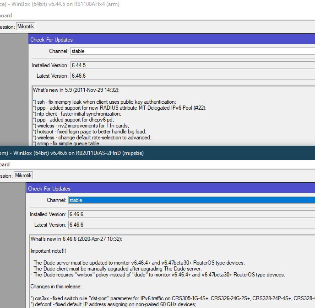
Task: Click "wireless - change default rate-selection" line
Action: pyautogui.click(x=92, y=138)
